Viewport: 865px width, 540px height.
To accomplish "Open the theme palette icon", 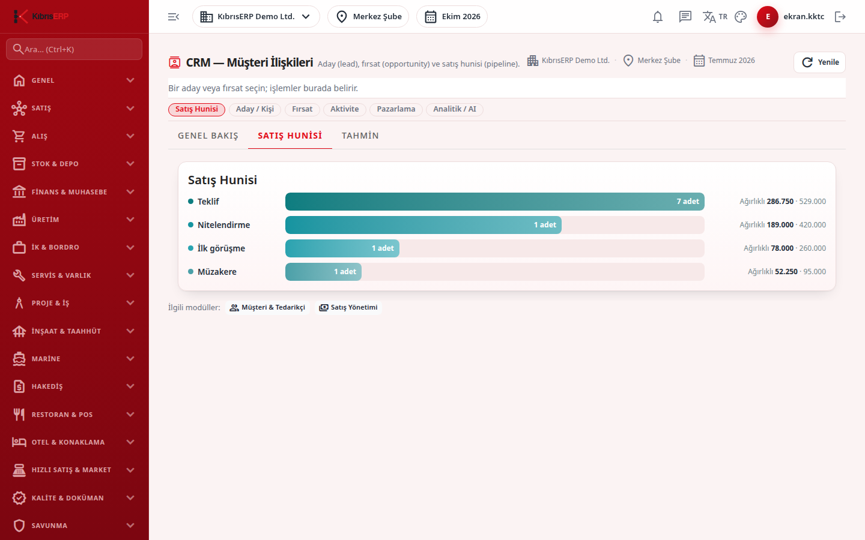I will point(741,17).
